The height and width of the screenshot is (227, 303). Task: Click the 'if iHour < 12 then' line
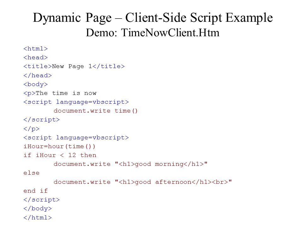click(60, 155)
